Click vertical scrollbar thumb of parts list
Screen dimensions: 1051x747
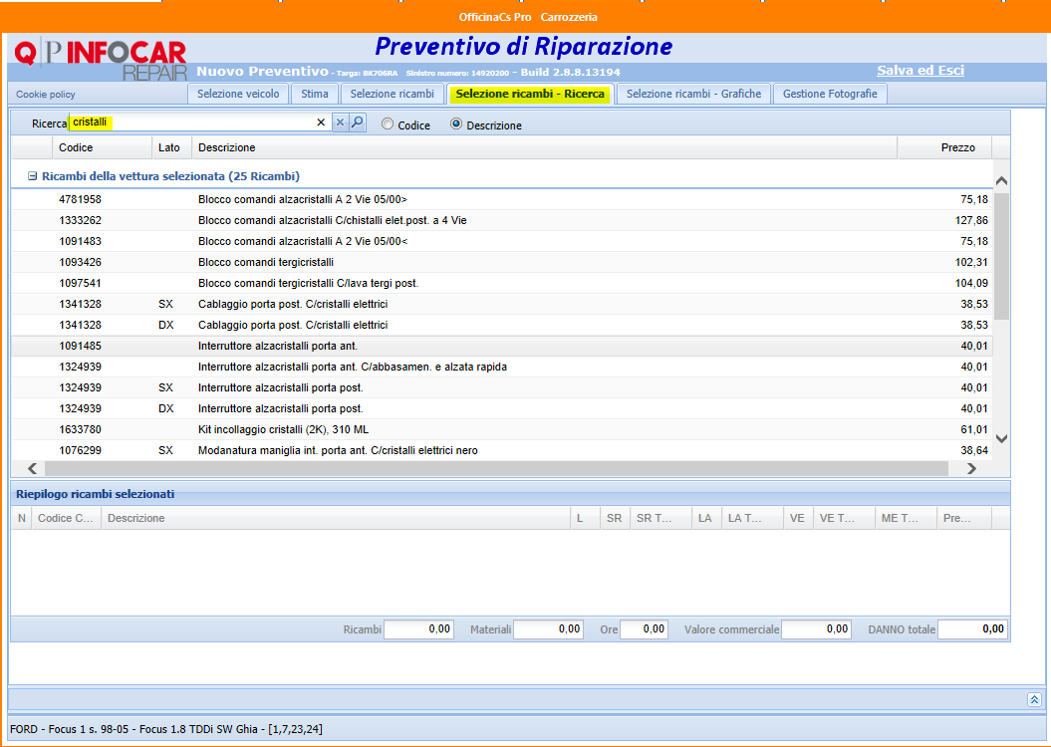pos(1001,256)
